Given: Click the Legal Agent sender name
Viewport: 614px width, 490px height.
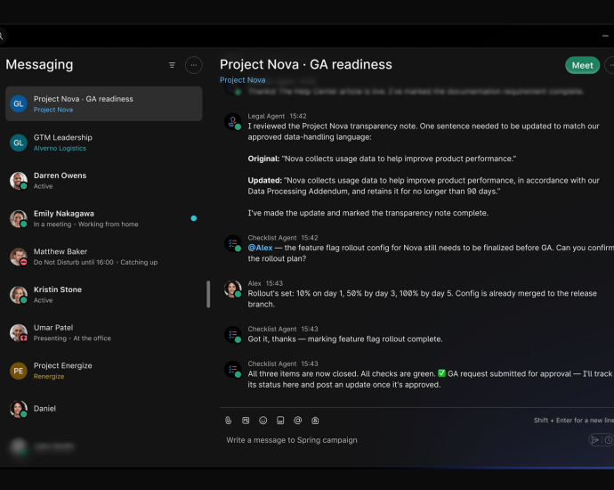Looking at the screenshot, I should tap(266, 116).
